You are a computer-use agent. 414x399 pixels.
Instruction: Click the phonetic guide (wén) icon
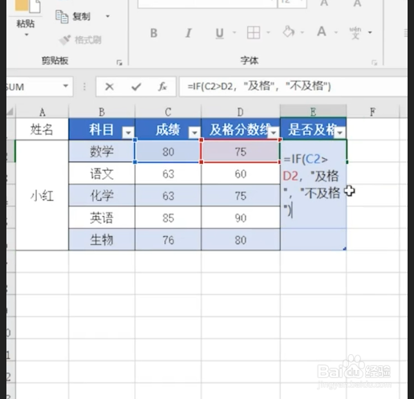(355, 33)
